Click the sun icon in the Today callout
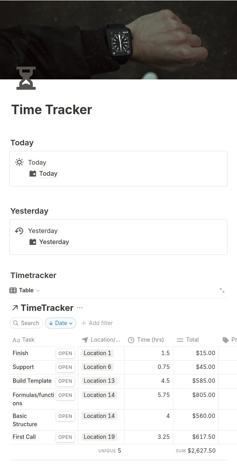This screenshot has width=237, height=474. [x=19, y=162]
